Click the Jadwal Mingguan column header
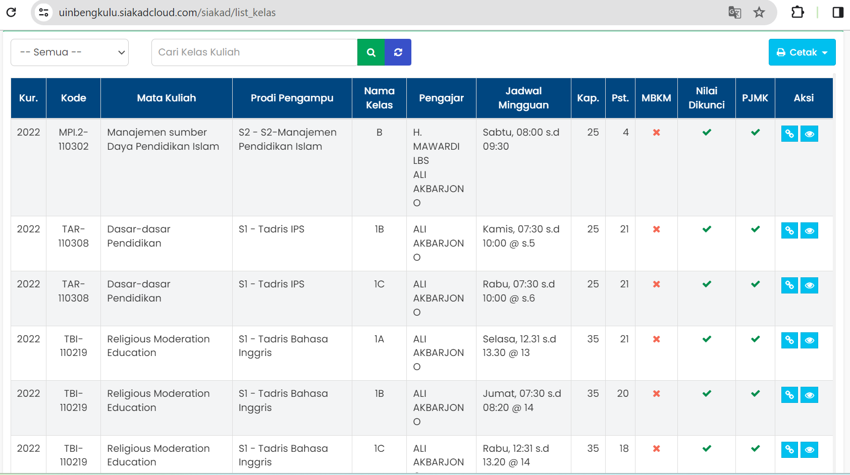Viewport: 850px width, 475px height. (x=523, y=98)
